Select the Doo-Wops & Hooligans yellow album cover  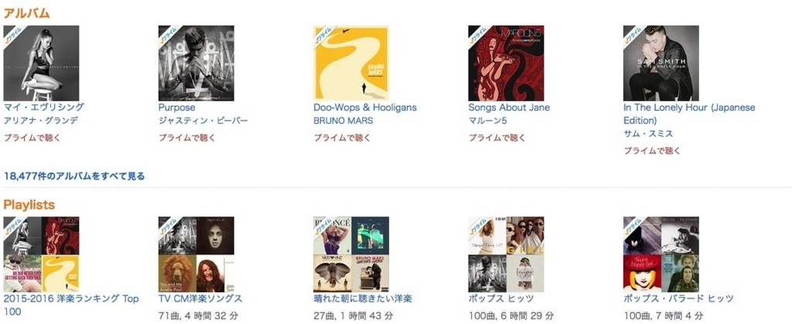point(351,63)
